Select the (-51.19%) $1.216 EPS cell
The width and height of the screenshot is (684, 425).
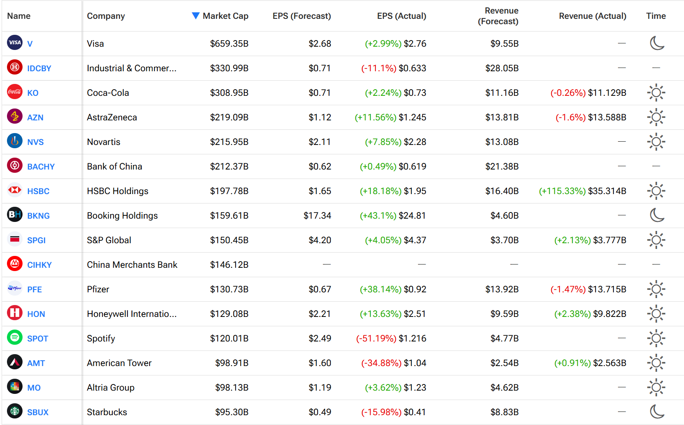(391, 338)
